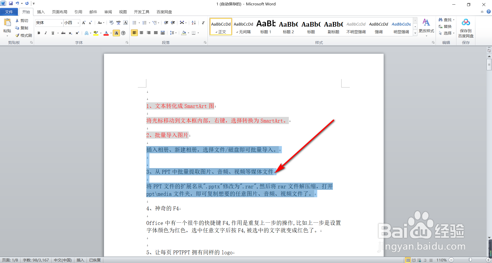Toggle character shading (highlighted A)

pyautogui.click(x=116, y=33)
